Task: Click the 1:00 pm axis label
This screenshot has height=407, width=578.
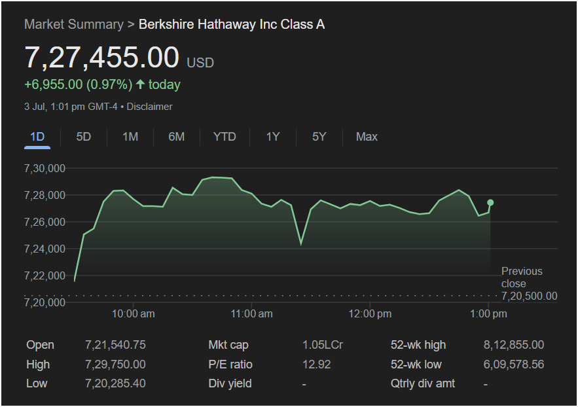Action: (x=488, y=314)
